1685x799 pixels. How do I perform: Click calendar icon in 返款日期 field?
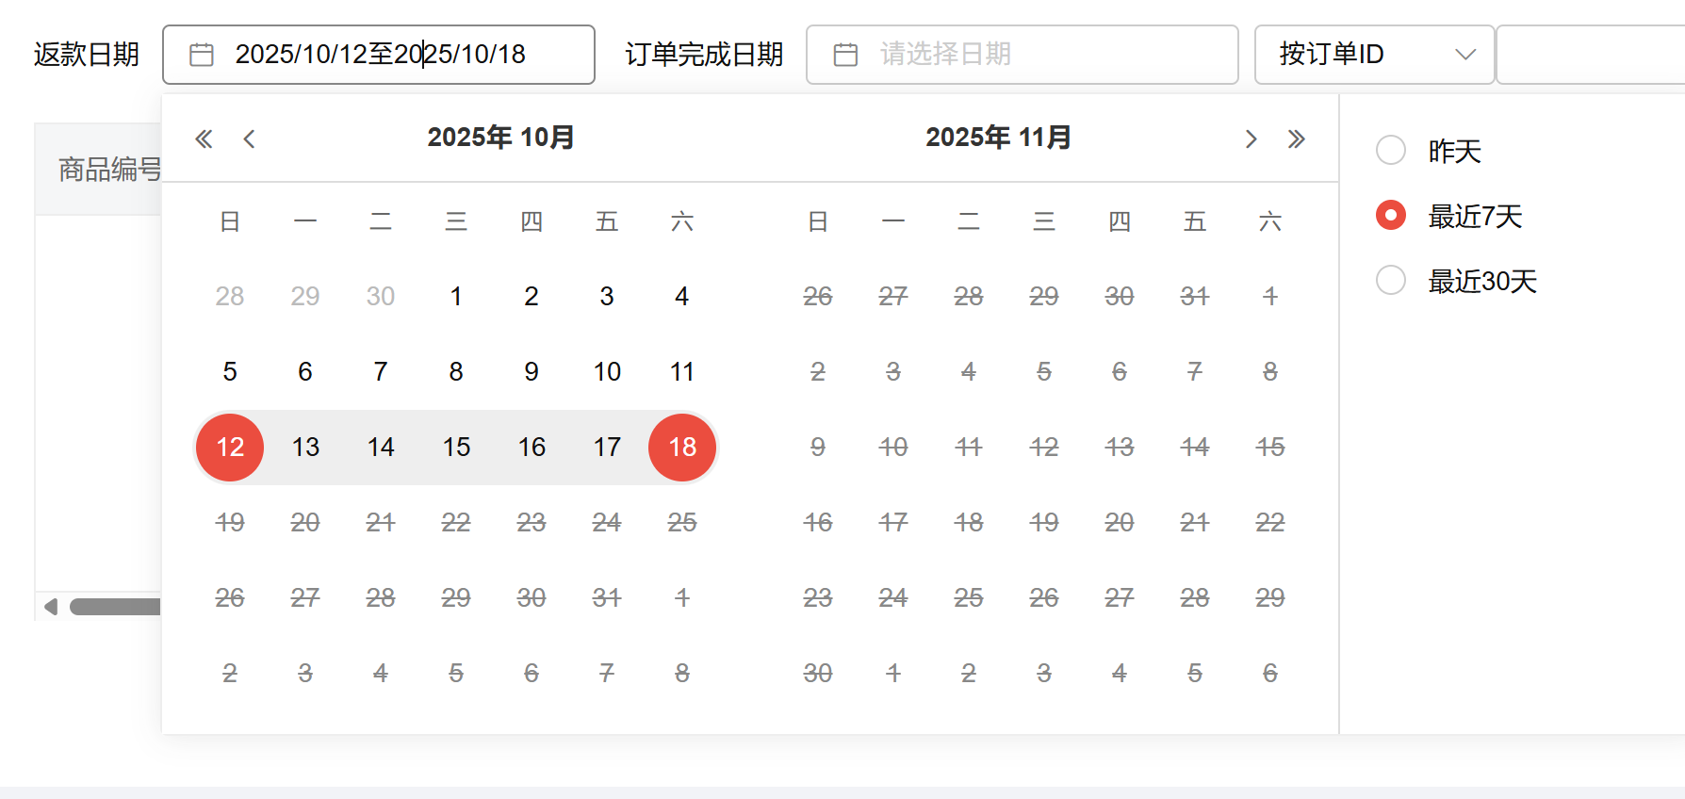tap(202, 55)
